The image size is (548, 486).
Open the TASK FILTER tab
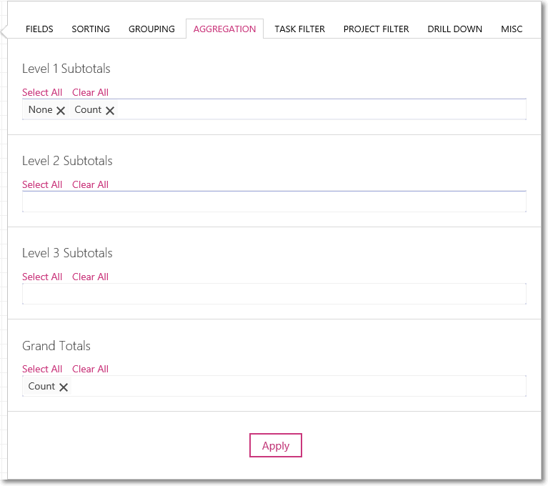tap(300, 29)
